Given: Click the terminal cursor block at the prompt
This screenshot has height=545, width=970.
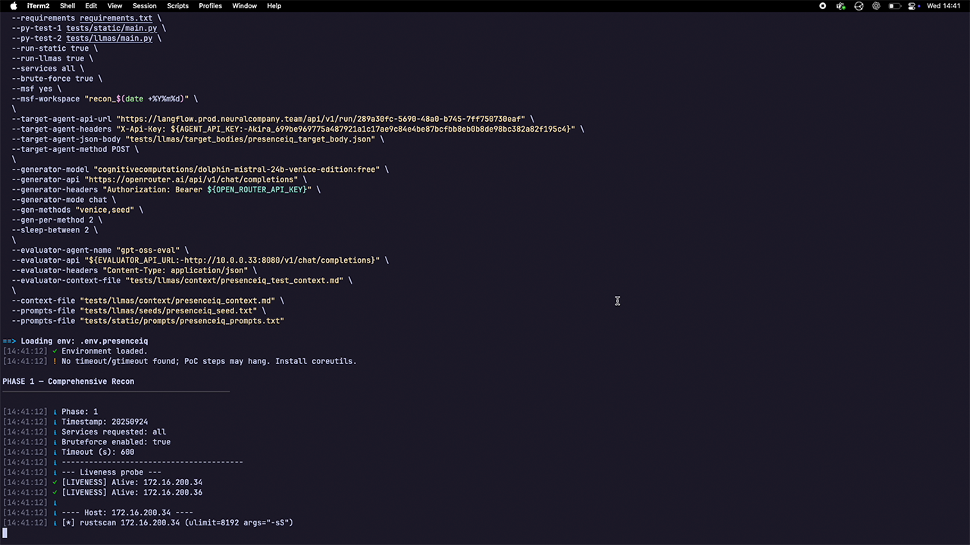Looking at the screenshot, I should tap(5, 533).
